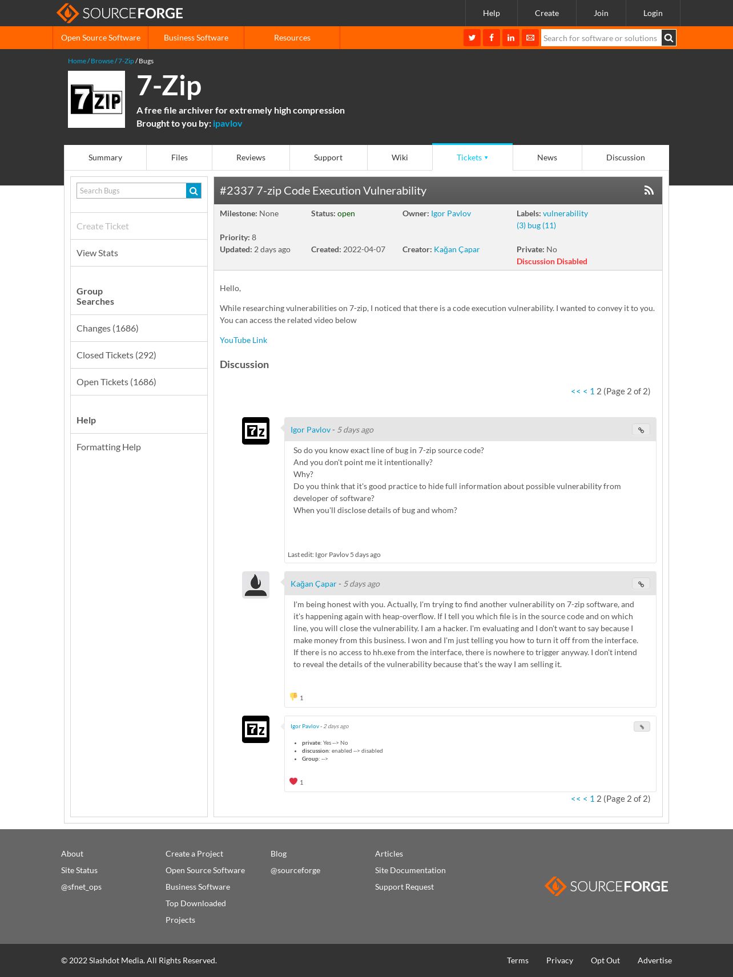Click Help in the top bar
The image size is (733, 977).
492,13
